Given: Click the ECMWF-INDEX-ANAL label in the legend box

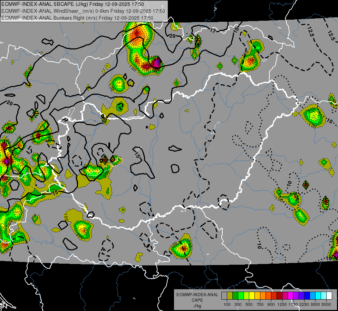Looking at the screenshot, I should pyautogui.click(x=197, y=295).
